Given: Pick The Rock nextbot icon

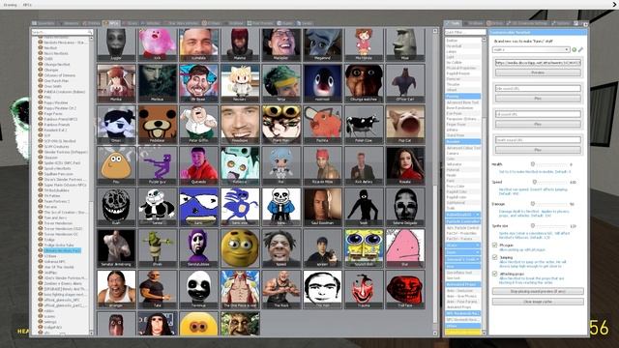Looking at the screenshot, I should tap(280, 289).
